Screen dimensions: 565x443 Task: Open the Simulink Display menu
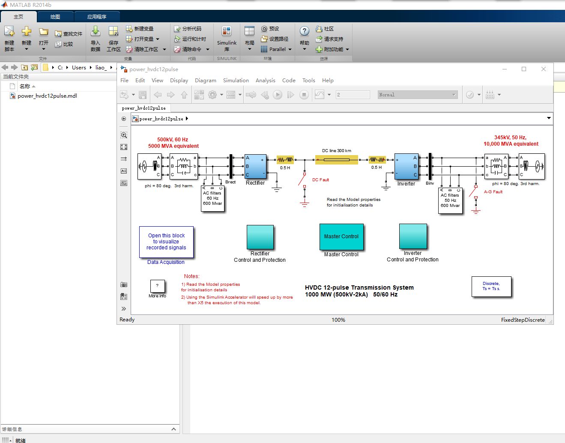(179, 81)
